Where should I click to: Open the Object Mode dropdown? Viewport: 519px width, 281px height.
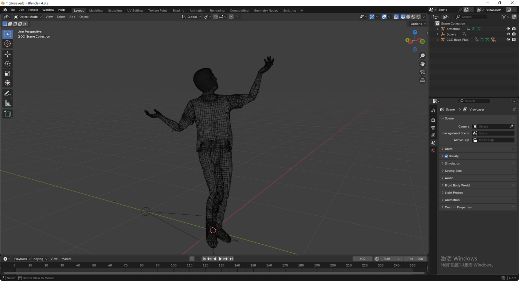pos(28,17)
